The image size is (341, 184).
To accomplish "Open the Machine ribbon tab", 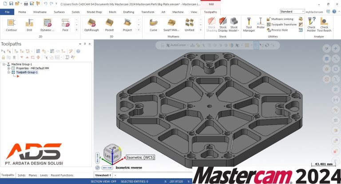I will coord(178,12).
